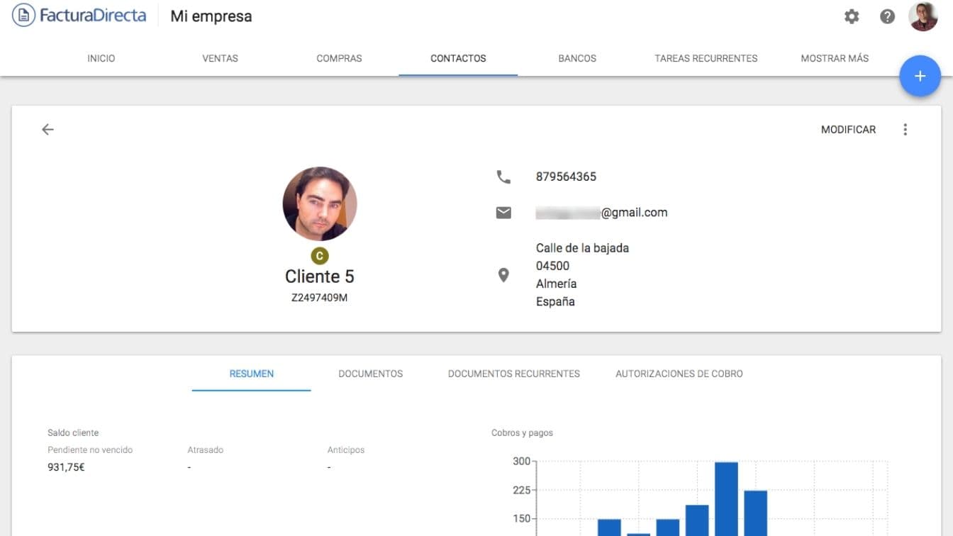Click the tallest bar in Cobros chart
Image resolution: width=953 pixels, height=536 pixels.
726,498
